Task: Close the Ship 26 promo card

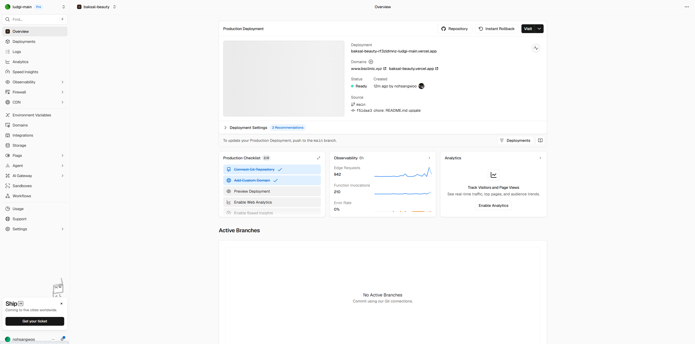Action: [x=61, y=304]
